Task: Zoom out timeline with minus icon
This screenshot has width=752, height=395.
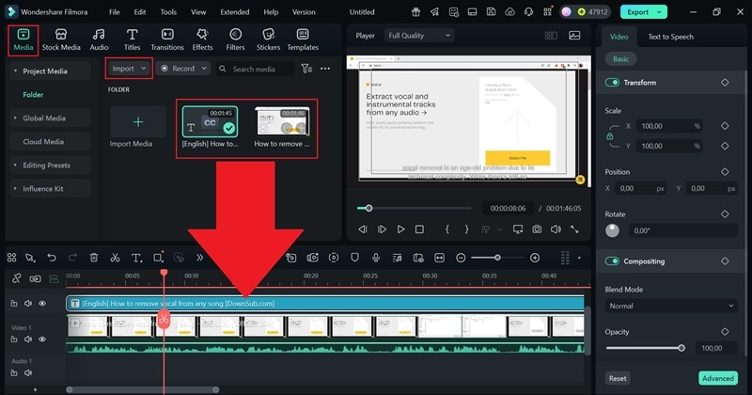Action: (461, 258)
